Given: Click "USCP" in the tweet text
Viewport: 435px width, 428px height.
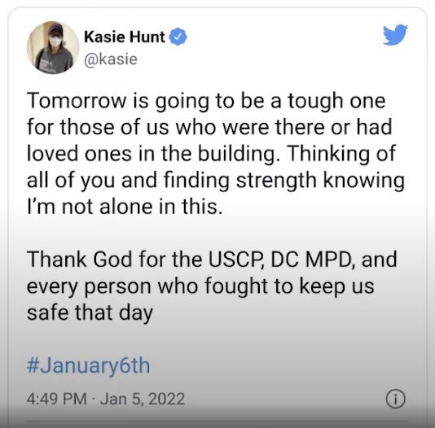Looking at the screenshot, I should [236, 260].
